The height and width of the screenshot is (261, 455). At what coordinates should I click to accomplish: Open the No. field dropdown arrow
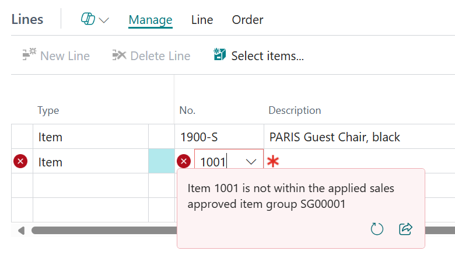(x=251, y=162)
